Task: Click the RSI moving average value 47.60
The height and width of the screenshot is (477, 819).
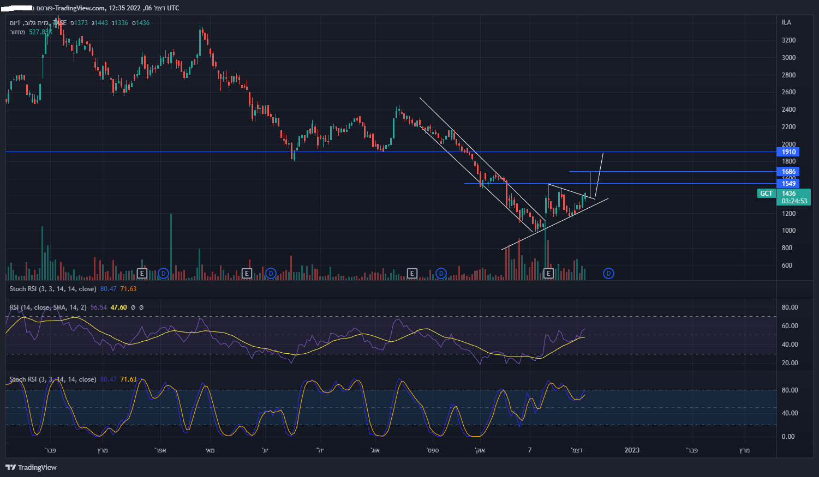Action: 119,307
